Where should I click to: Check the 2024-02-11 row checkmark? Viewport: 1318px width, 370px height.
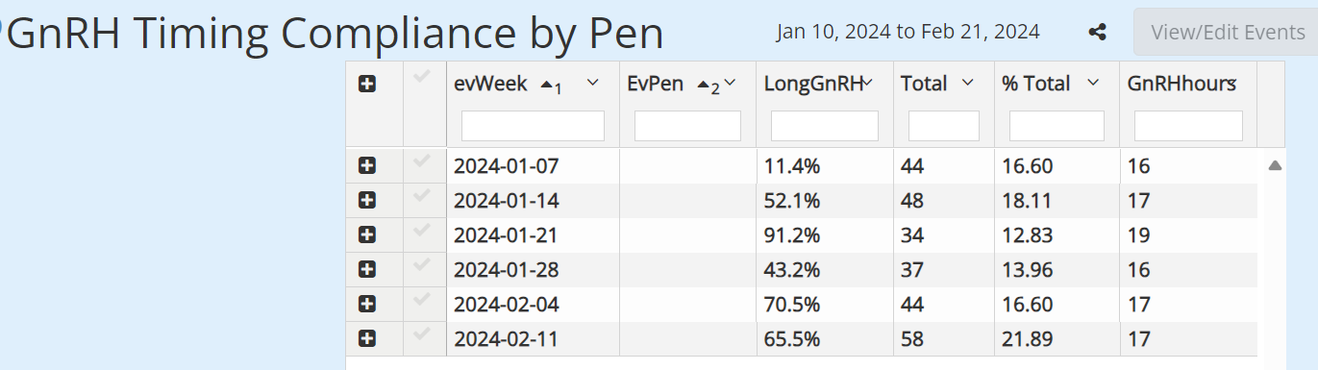tap(421, 333)
